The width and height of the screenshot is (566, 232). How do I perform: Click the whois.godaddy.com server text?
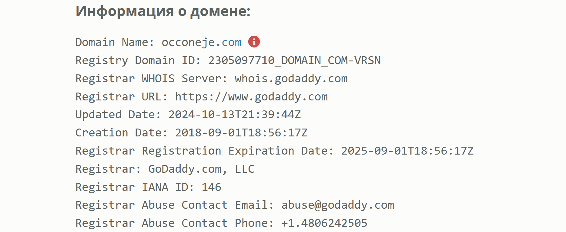[x=291, y=79]
